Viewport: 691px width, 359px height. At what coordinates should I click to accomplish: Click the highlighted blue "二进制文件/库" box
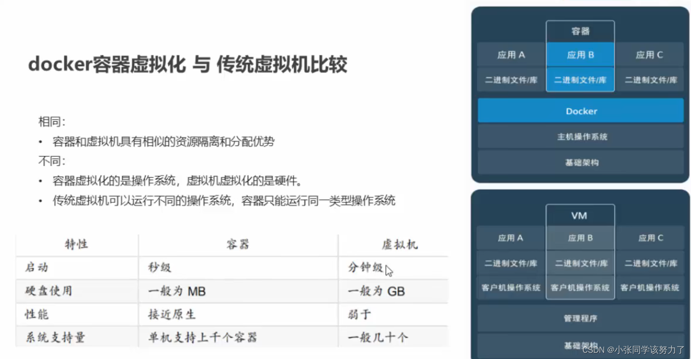(580, 80)
